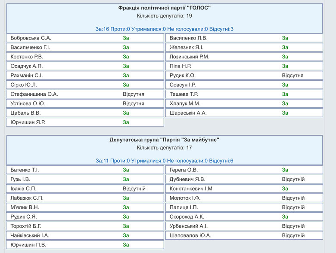Select the 'Кількість депутатів: 17' text
Image resolution: width=336 pixels, height=253 pixels.
tap(165, 148)
